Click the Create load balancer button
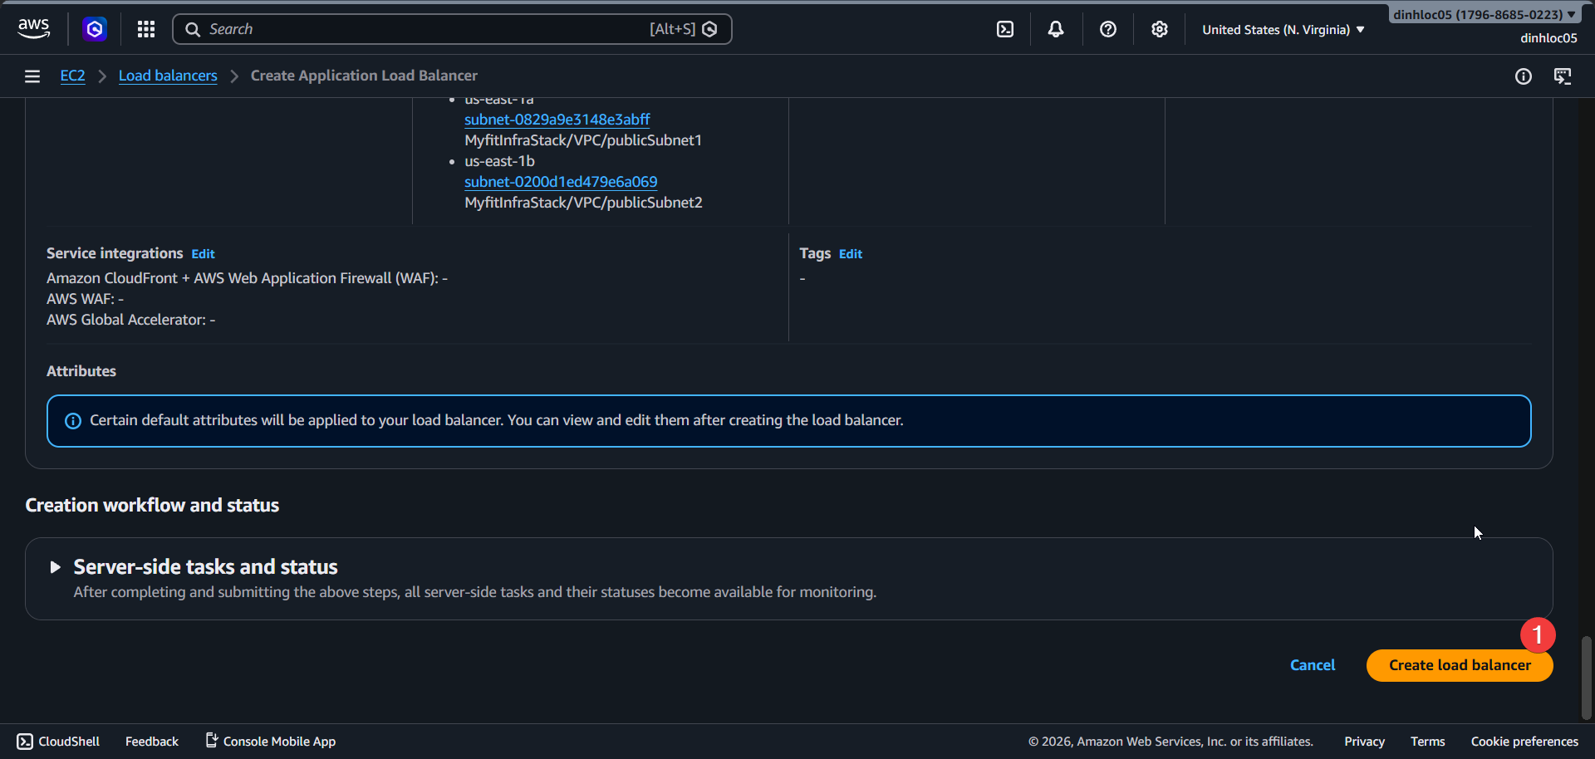 pos(1459,664)
